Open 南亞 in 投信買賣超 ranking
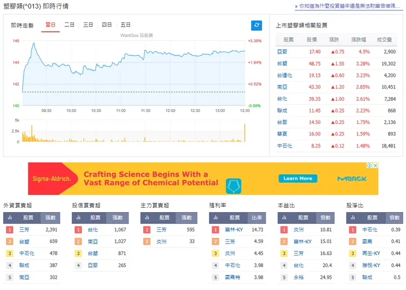 pyautogui.click(x=93, y=242)
